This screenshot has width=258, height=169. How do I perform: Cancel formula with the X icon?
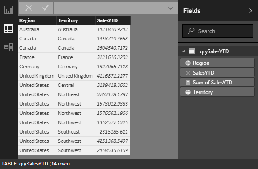29,8
